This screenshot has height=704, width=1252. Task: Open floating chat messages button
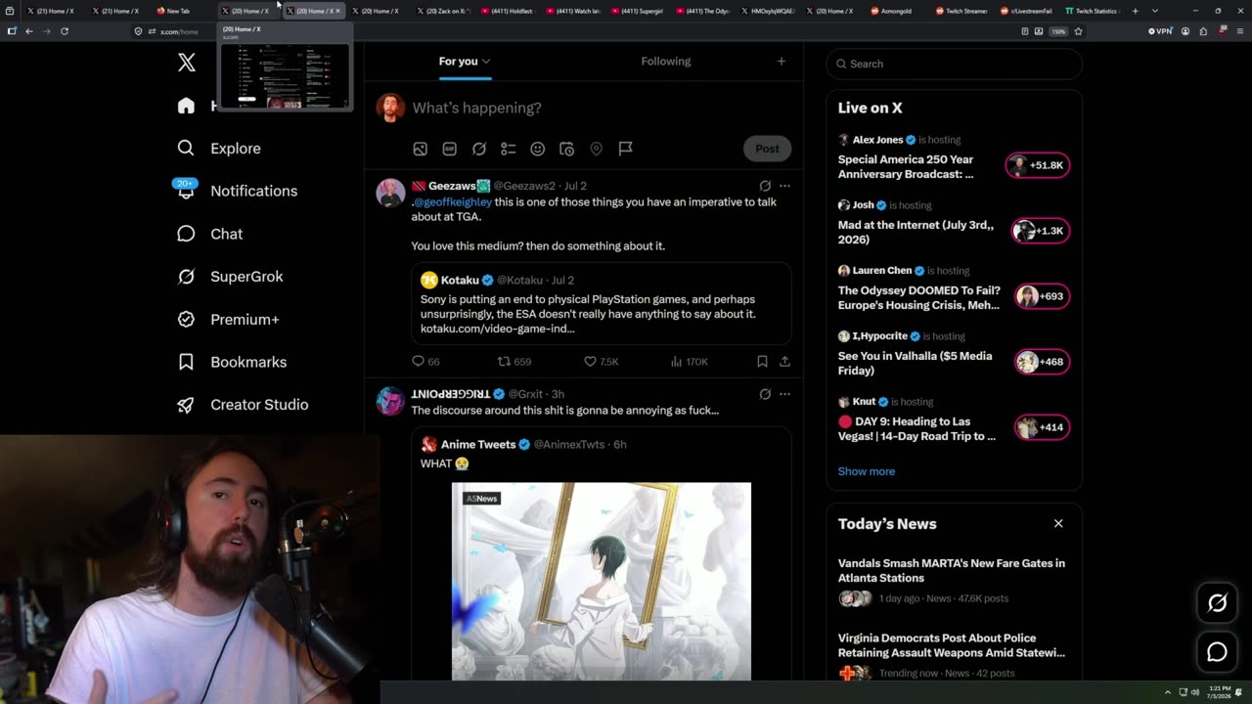click(x=1217, y=652)
